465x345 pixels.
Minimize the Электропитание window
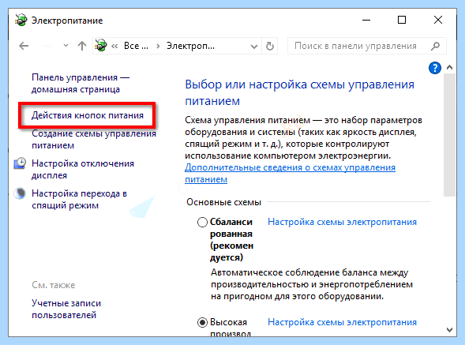pyautogui.click(x=366, y=20)
